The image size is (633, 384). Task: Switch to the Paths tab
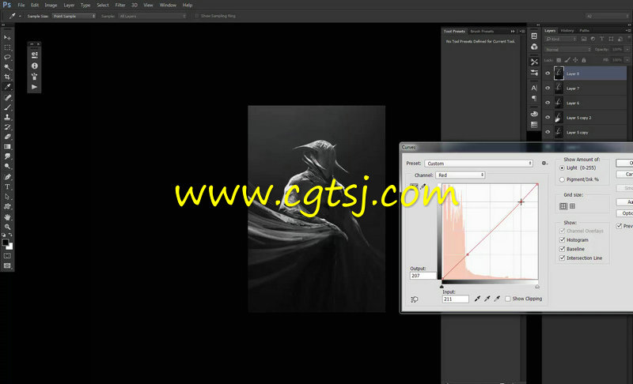584,31
